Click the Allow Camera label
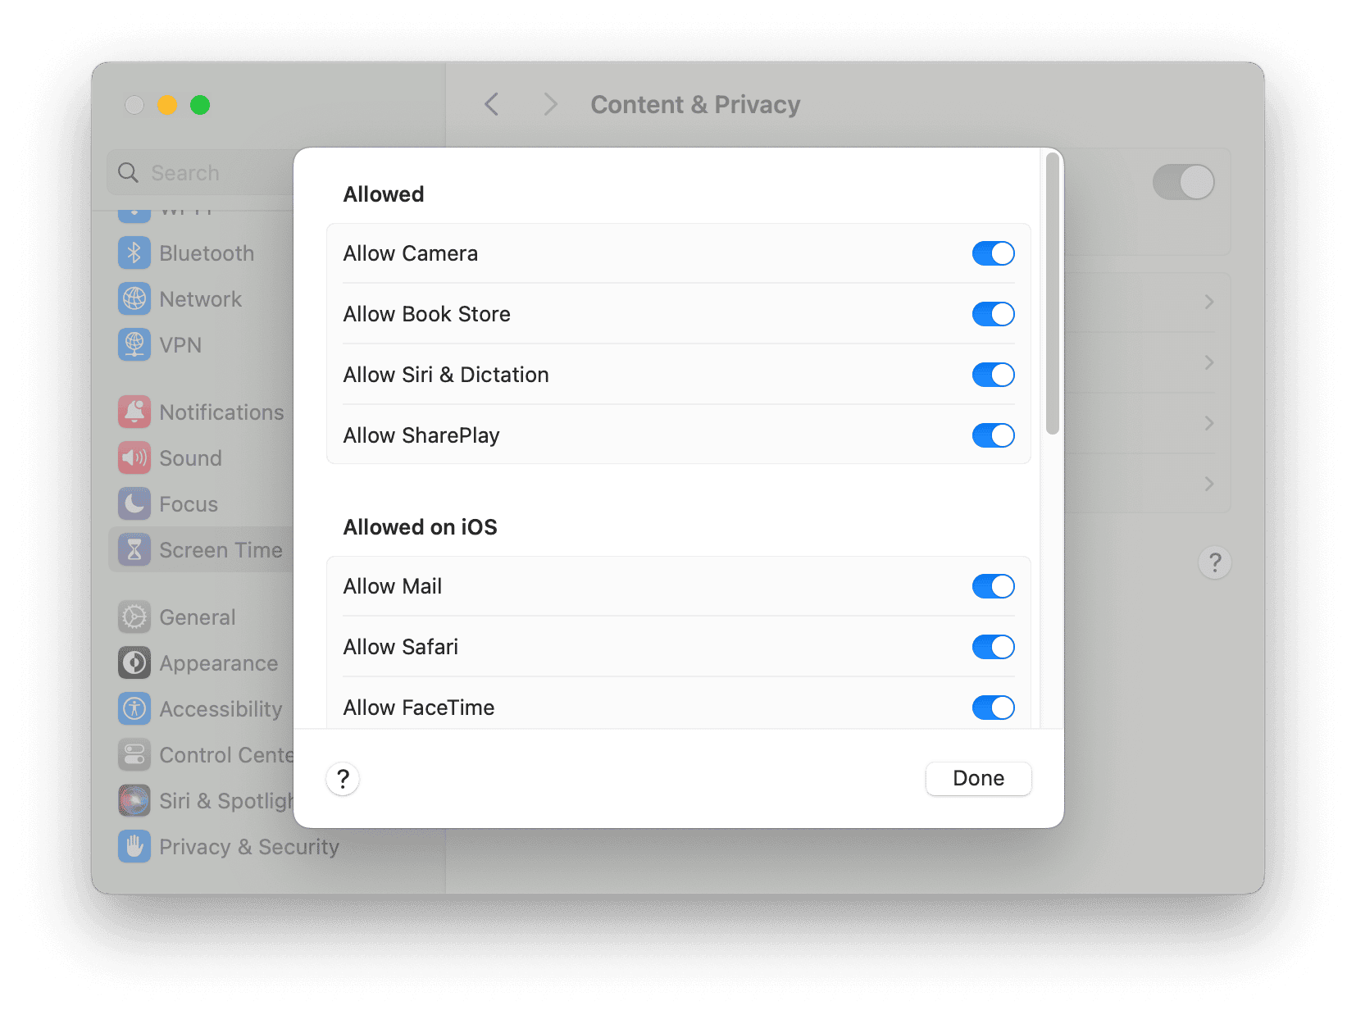 coord(411,253)
